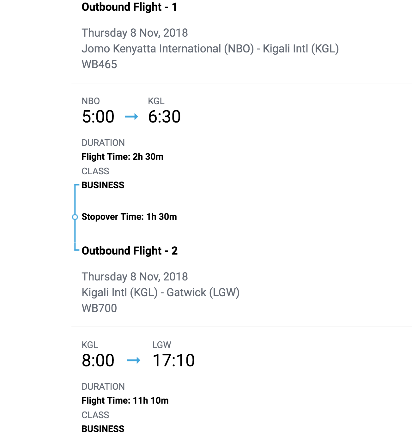Viewport: 412px width, 439px height.
Task: Click the 17:10 arrival time at LGW
Action: coord(173,360)
